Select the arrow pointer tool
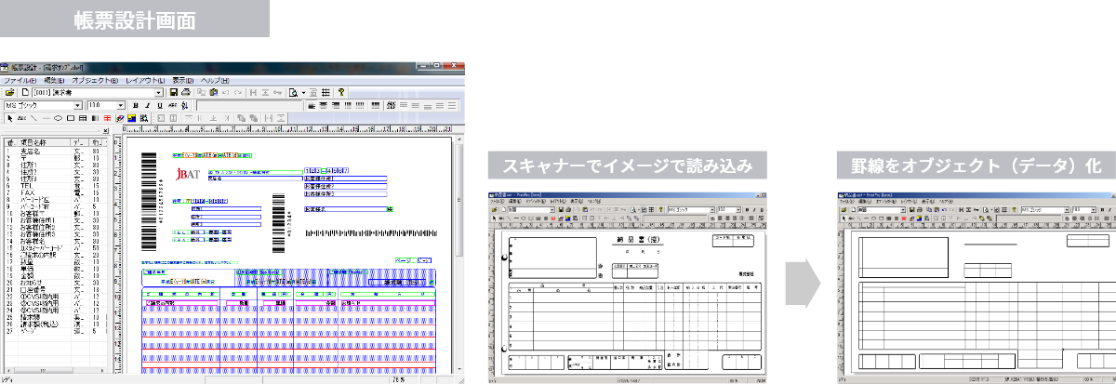Viewport: 1116px width, 384px height. pos(9,118)
